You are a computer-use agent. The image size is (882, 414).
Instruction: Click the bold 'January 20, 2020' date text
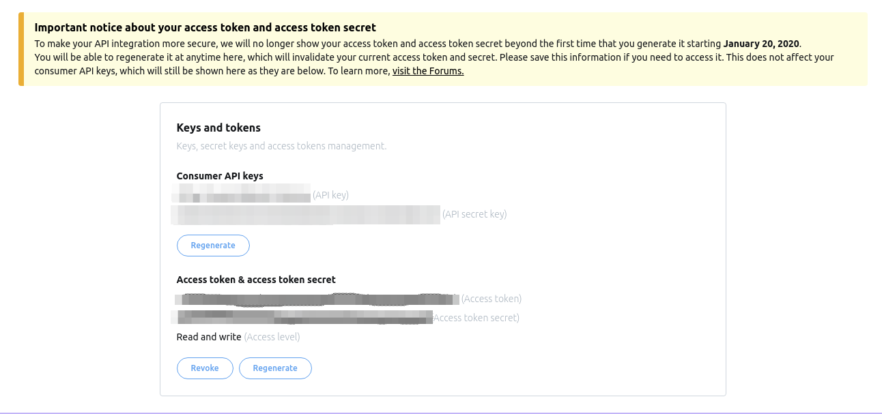[761, 43]
